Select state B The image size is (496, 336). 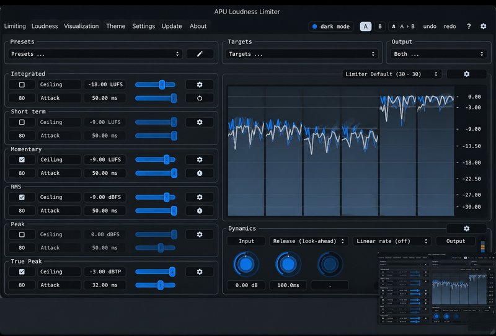pyautogui.click(x=380, y=26)
